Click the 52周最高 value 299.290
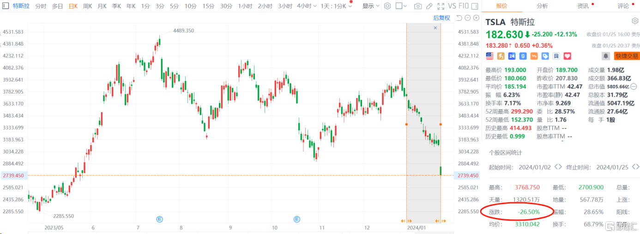Image resolution: width=640 pixels, height=234 pixels. [x=521, y=111]
